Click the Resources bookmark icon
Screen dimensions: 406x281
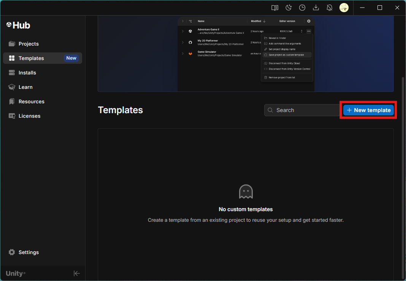click(12, 101)
